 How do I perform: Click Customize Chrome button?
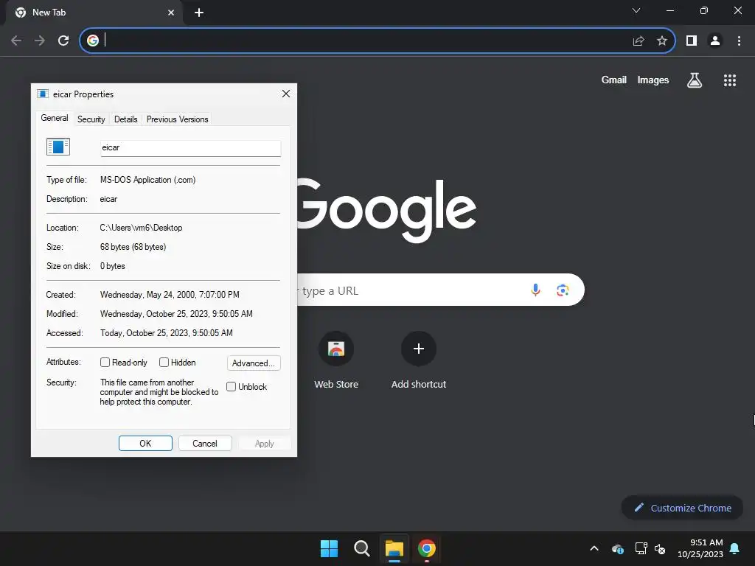tap(682, 508)
